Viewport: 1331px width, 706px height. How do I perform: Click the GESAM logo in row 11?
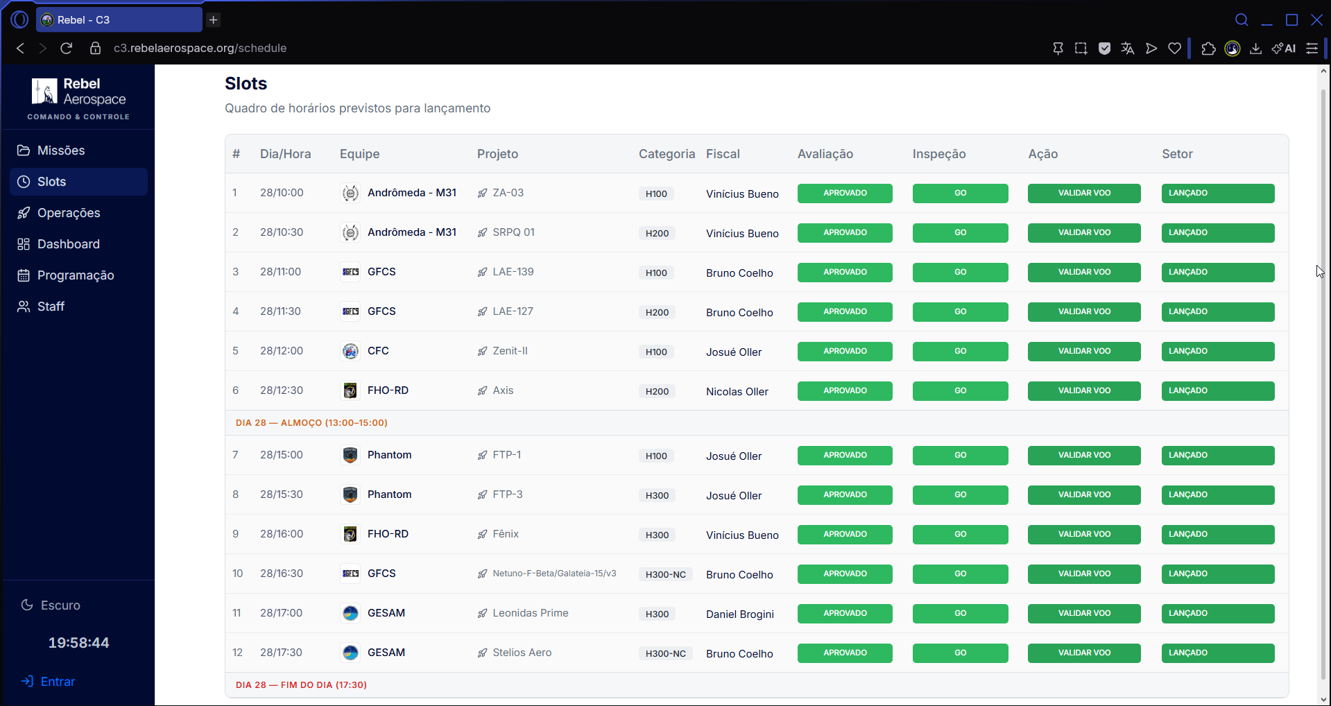(x=350, y=613)
